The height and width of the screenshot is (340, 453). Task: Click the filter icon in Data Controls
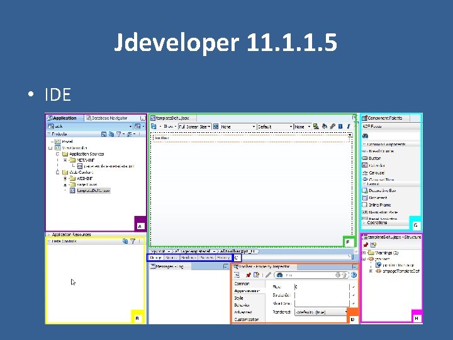(133, 241)
